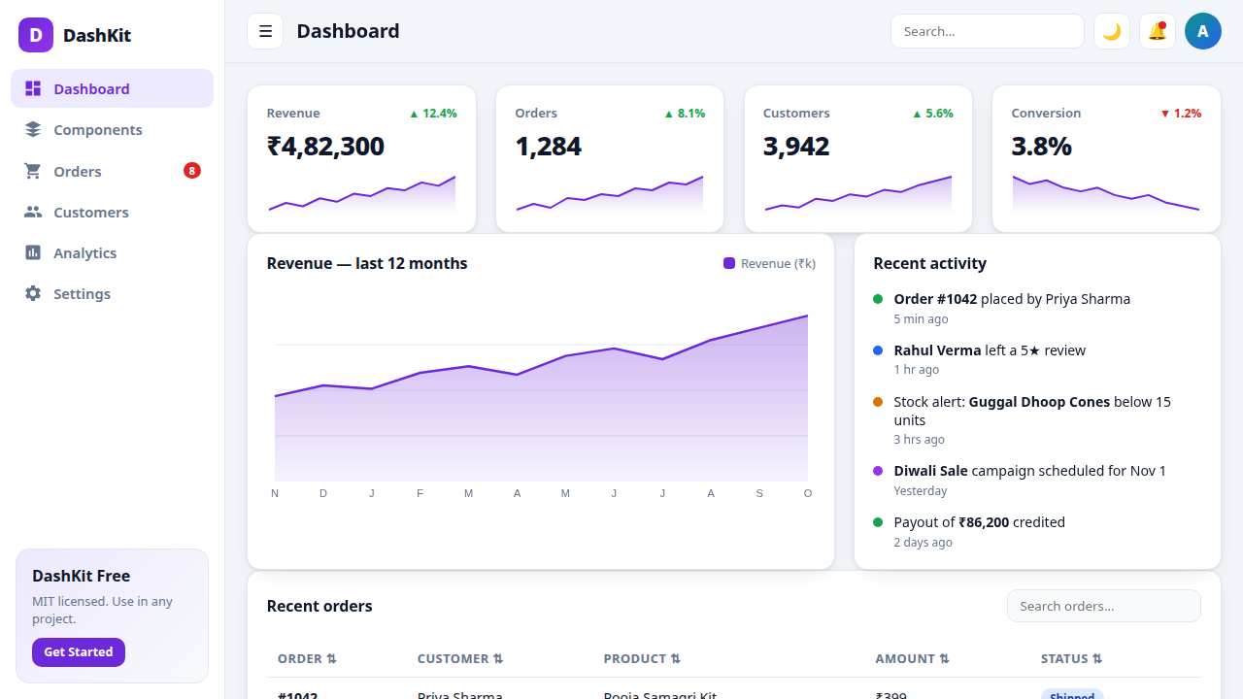Click the Revenue ₹4,82,300 stat card
Image resolution: width=1243 pixels, height=699 pixels.
point(361,159)
